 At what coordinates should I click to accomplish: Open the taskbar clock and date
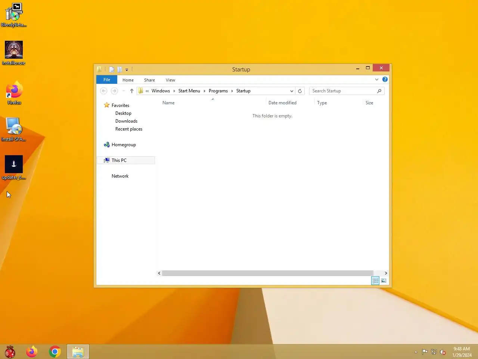click(x=462, y=352)
